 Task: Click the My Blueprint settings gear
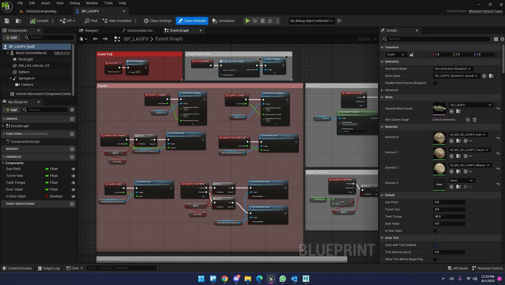tap(72, 110)
